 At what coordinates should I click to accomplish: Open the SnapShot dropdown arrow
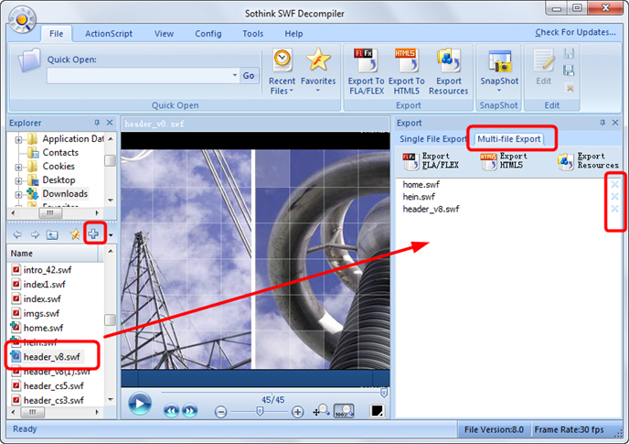click(499, 91)
